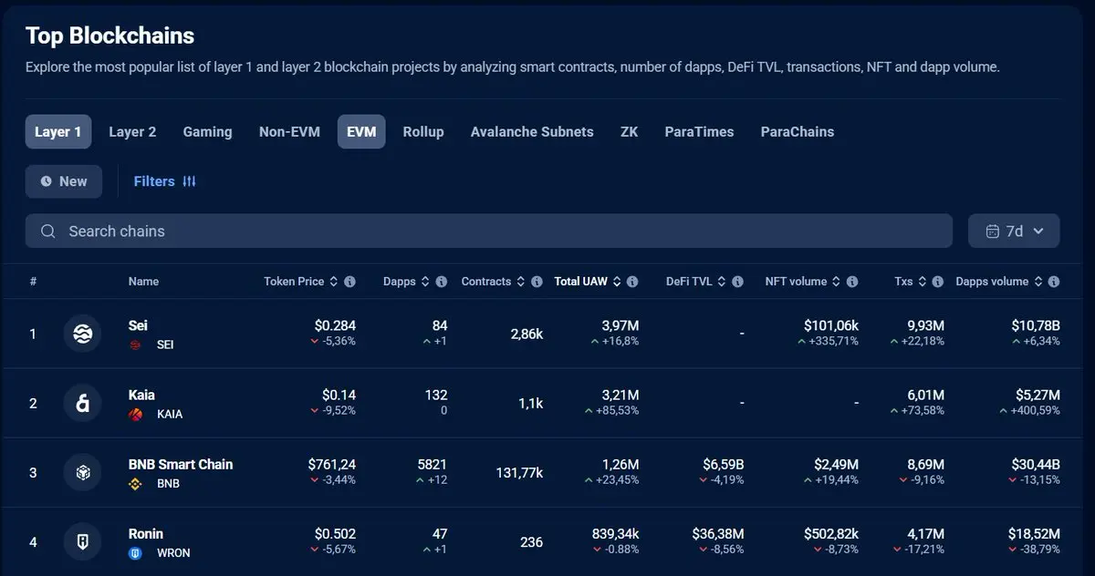Open the Sei chain logo icon
Image resolution: width=1095 pixels, height=576 pixels.
click(x=82, y=334)
